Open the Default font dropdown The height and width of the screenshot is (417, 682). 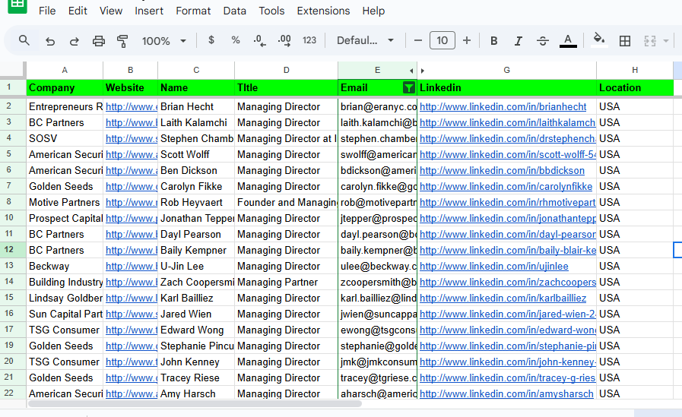[366, 40]
